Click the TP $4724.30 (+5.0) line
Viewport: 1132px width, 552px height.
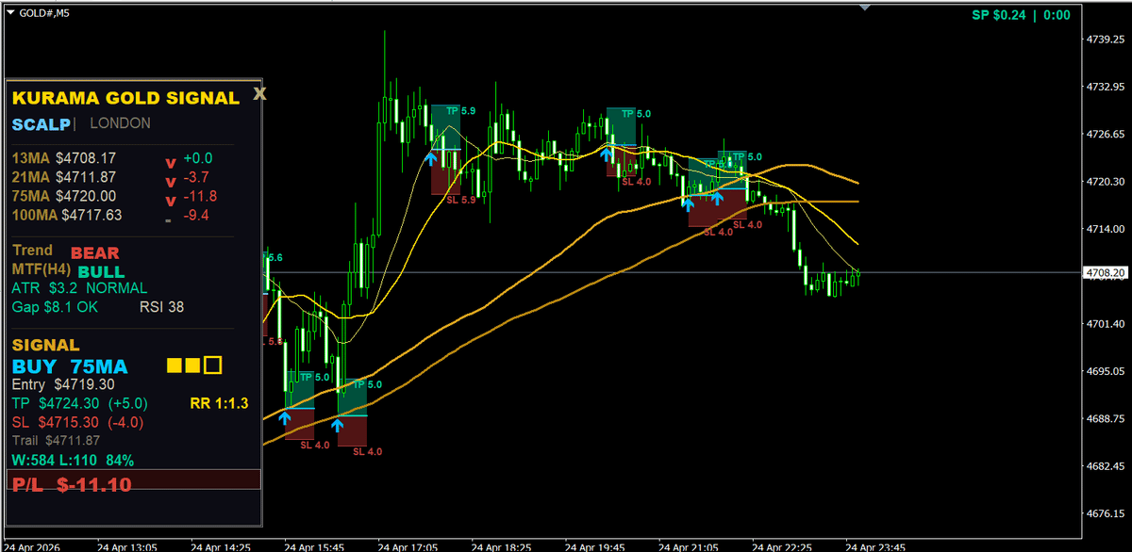point(77,403)
